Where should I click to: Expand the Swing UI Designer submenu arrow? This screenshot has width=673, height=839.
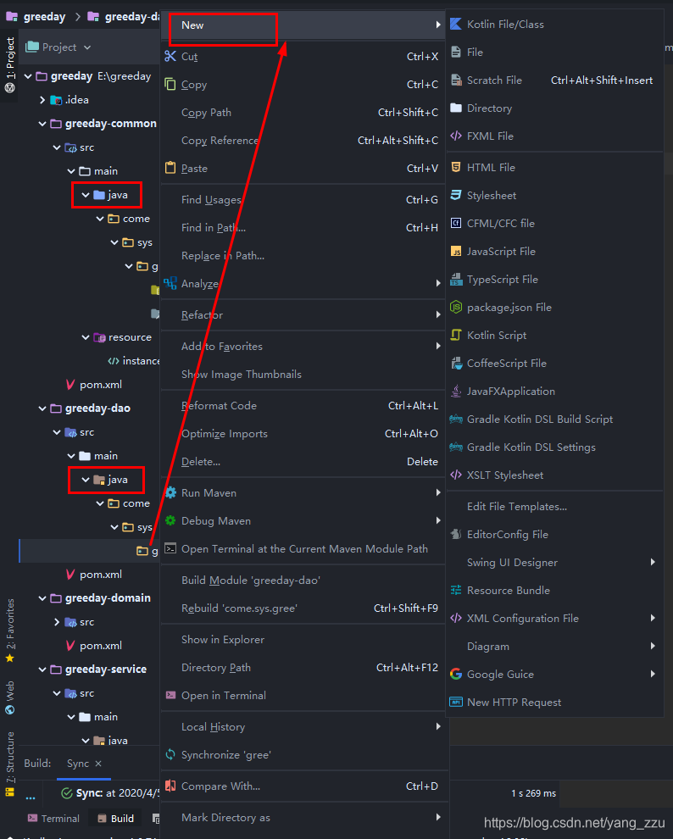tap(653, 562)
